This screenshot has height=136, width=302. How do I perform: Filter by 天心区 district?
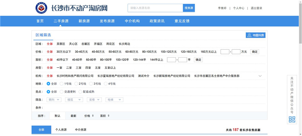click(73, 44)
